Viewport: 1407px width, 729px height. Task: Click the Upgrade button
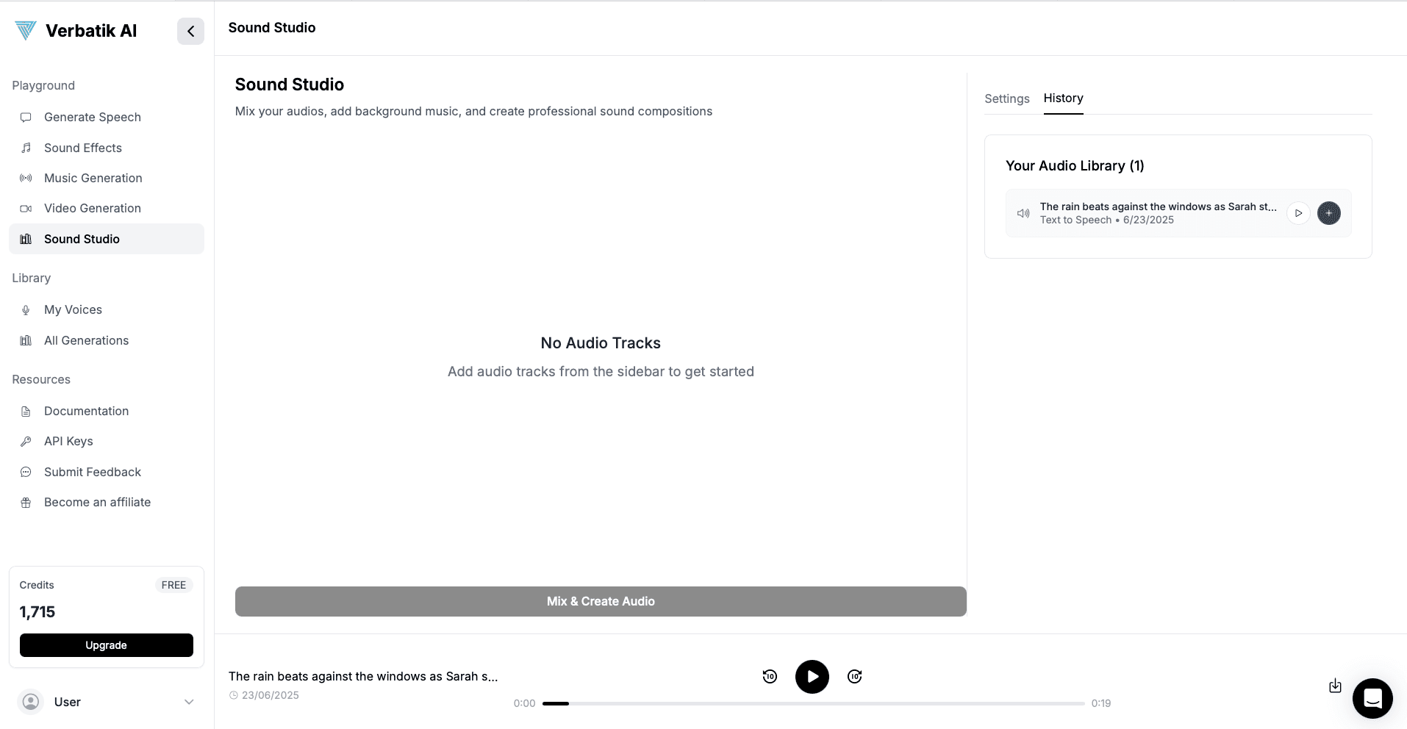click(106, 644)
